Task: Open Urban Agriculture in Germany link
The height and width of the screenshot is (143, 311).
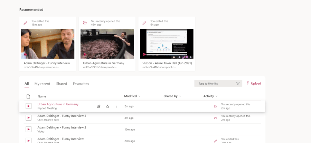Action: click(58, 104)
